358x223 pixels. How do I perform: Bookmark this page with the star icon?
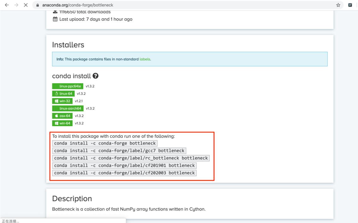click(x=338, y=5)
